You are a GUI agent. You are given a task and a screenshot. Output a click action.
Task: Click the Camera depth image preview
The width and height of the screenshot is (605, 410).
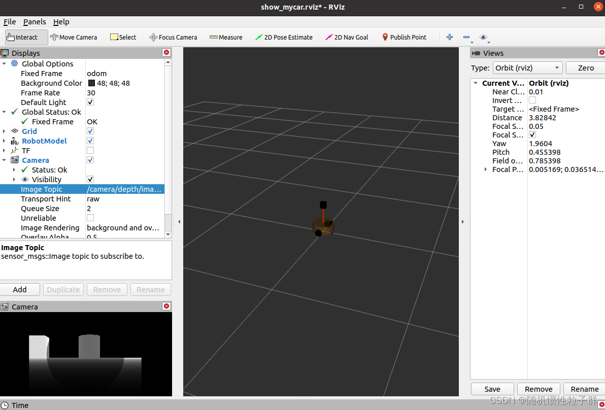point(86,354)
